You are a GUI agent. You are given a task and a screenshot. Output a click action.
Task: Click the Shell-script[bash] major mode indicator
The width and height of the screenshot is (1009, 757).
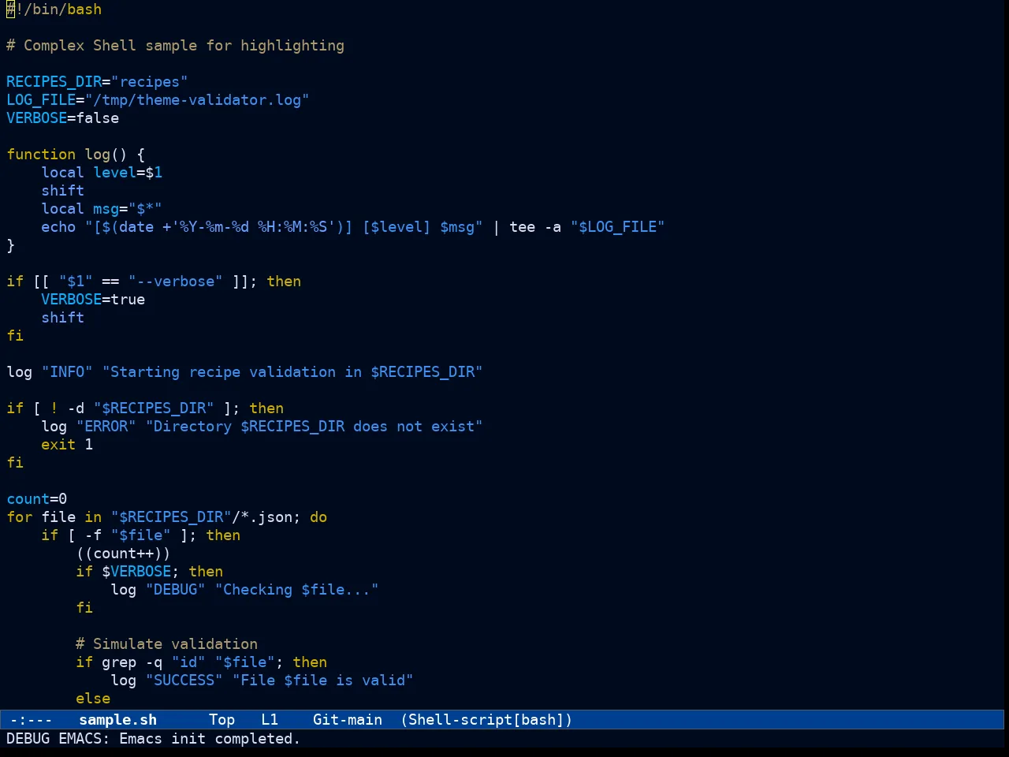pyautogui.click(x=486, y=720)
